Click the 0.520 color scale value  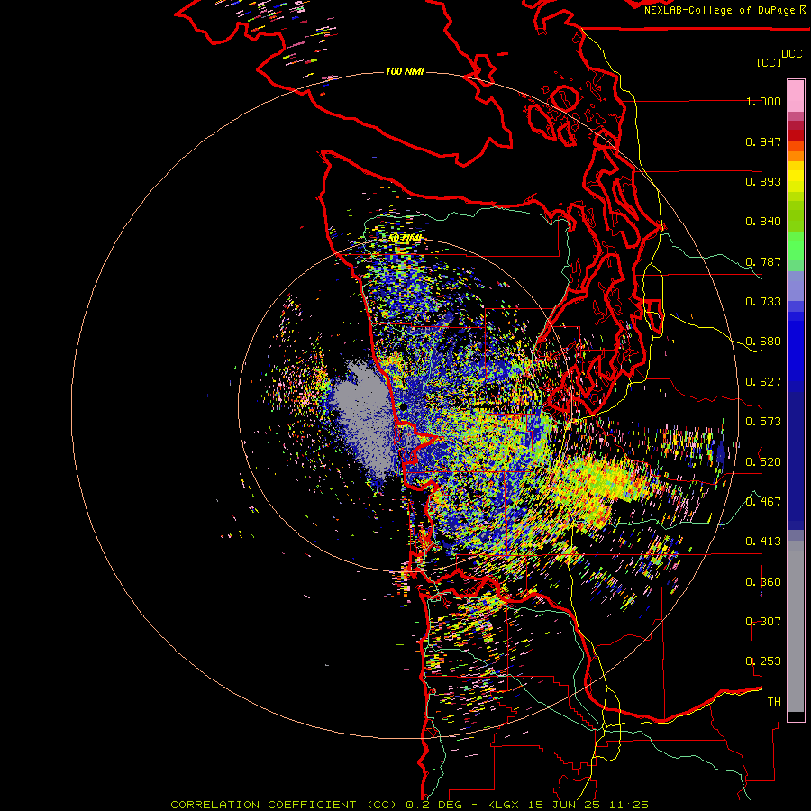[763, 461]
